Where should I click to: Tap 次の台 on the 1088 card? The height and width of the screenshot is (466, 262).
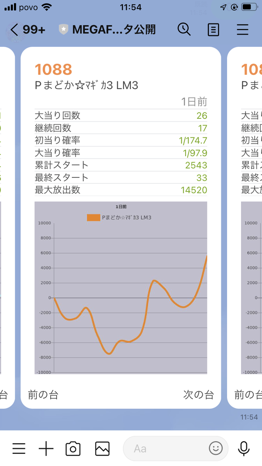click(198, 395)
